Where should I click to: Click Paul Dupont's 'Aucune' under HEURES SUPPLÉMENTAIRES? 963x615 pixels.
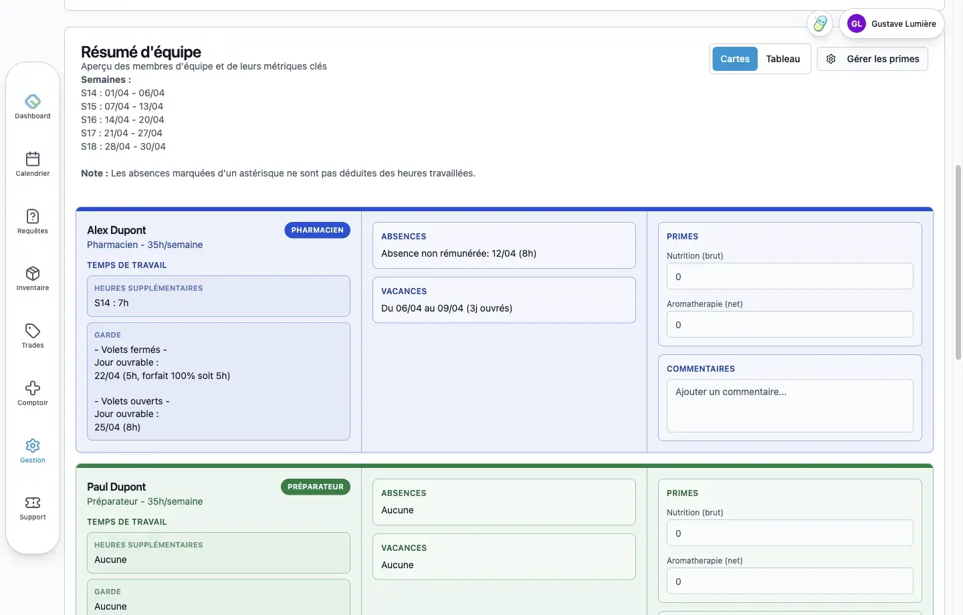pyautogui.click(x=110, y=560)
